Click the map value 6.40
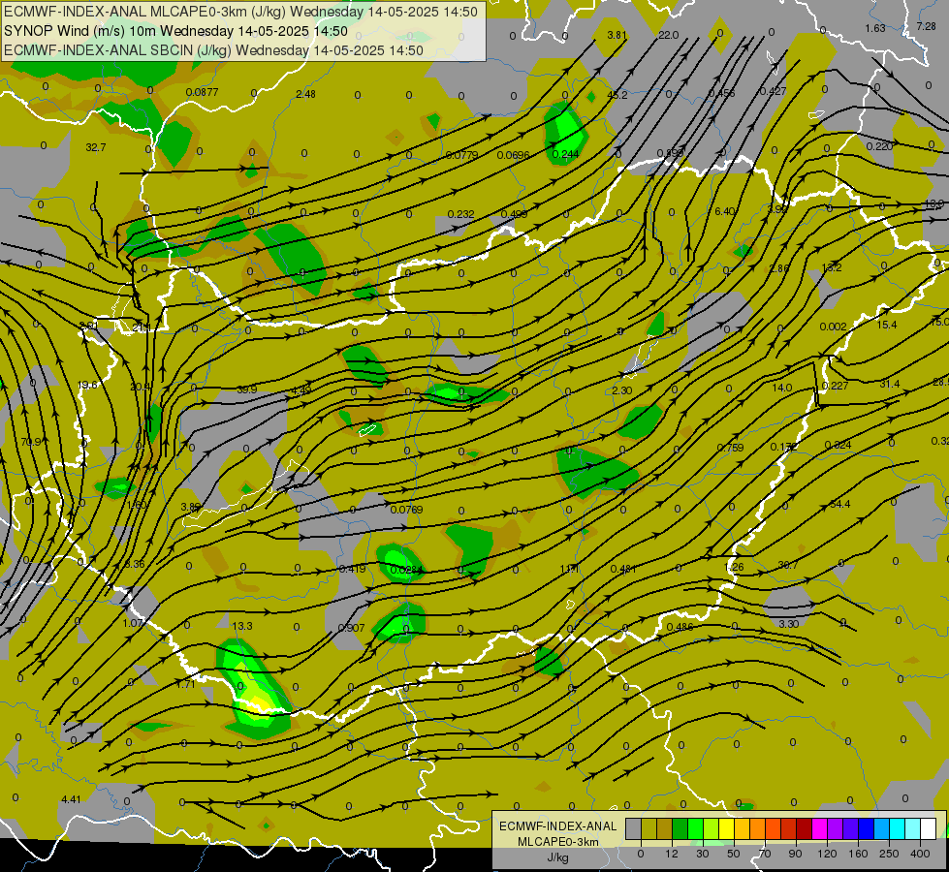 pos(724,211)
